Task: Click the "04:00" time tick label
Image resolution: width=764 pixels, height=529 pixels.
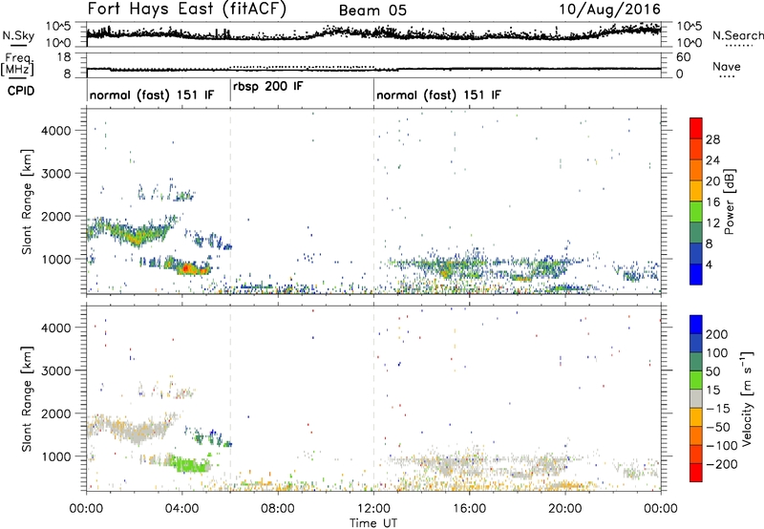Action: [182, 509]
